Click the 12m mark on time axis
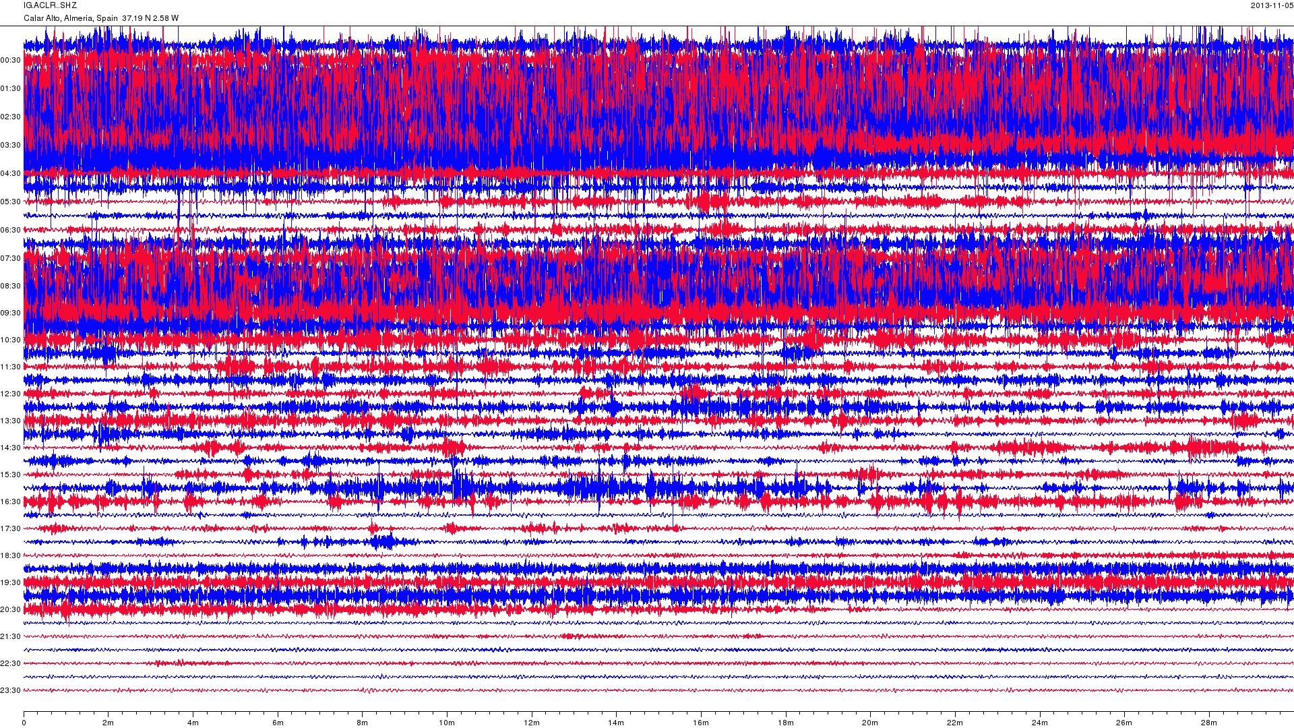This screenshot has width=1294, height=728. [532, 723]
